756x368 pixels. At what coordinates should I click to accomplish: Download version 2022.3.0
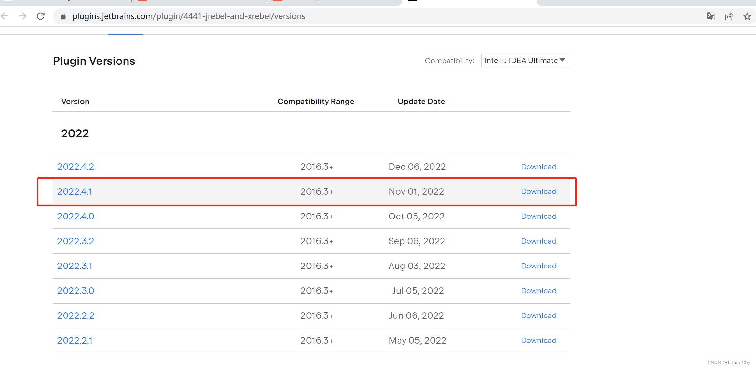coord(538,291)
